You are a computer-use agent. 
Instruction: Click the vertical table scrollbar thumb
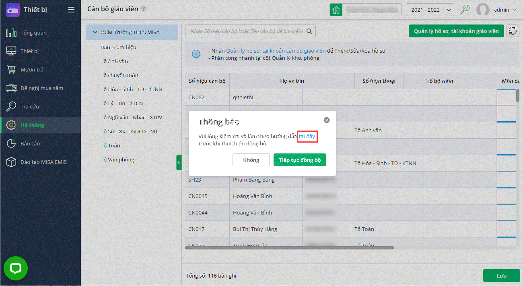pos(518,96)
